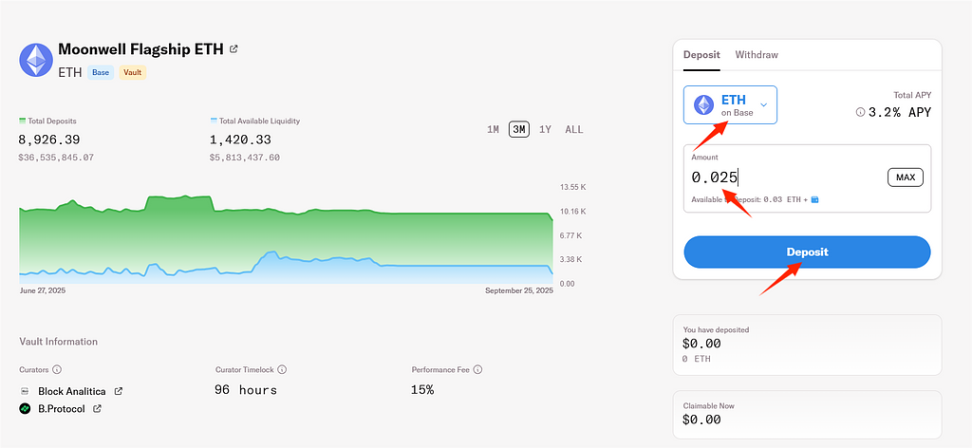Click the MAX button
The image size is (972, 448).
(x=905, y=177)
